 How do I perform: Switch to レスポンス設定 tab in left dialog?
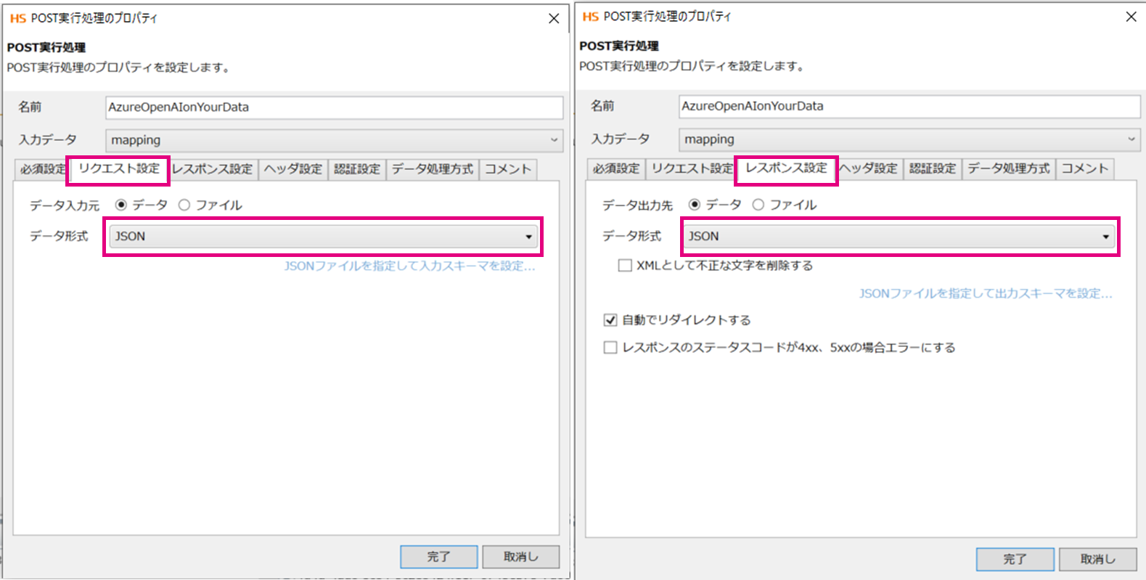[x=213, y=169]
